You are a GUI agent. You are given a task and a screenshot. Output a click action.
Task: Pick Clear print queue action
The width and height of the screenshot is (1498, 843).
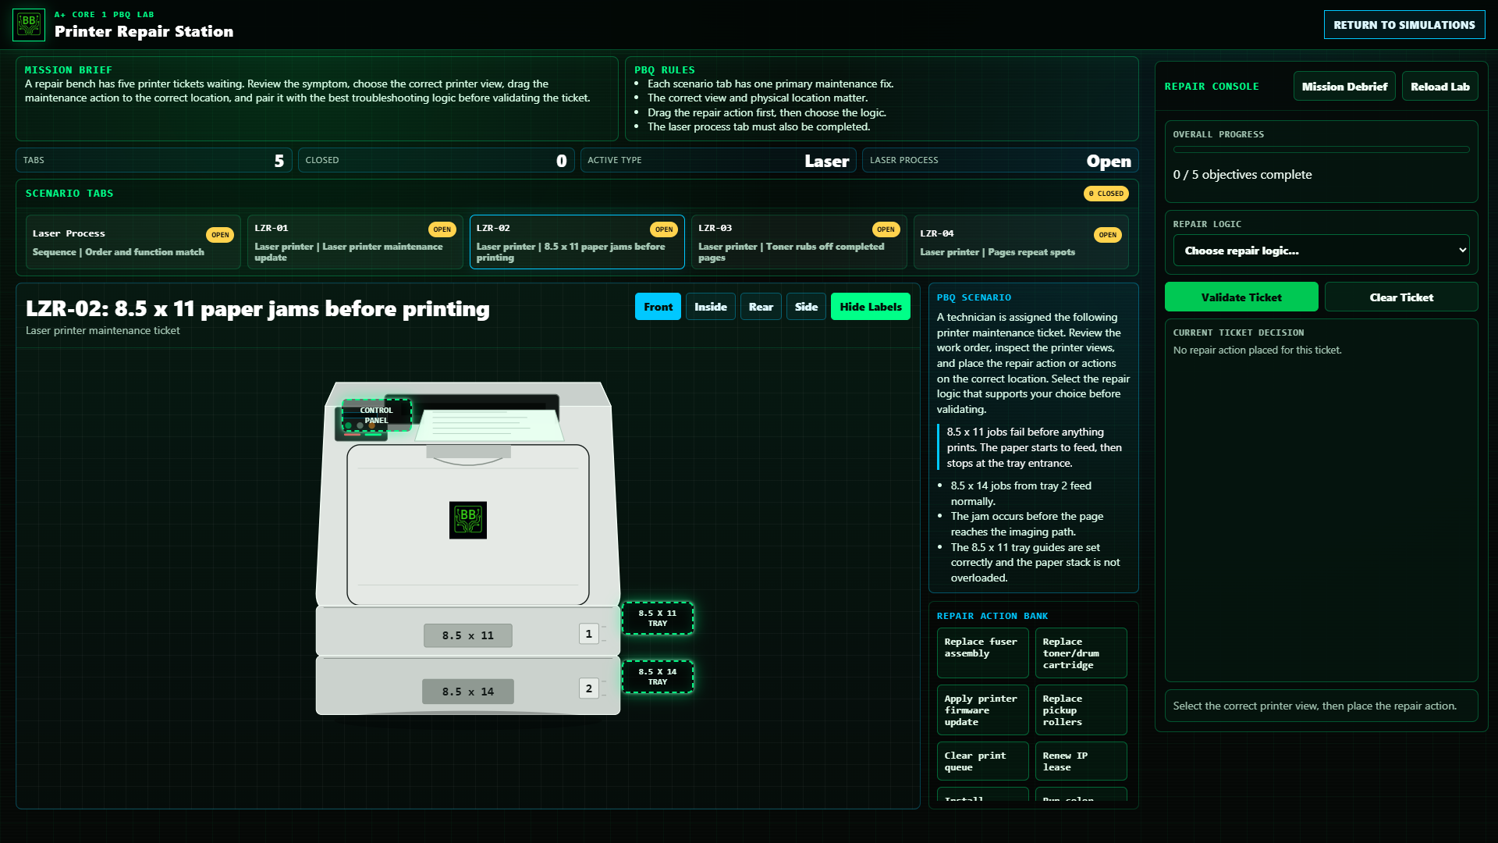tap(983, 761)
